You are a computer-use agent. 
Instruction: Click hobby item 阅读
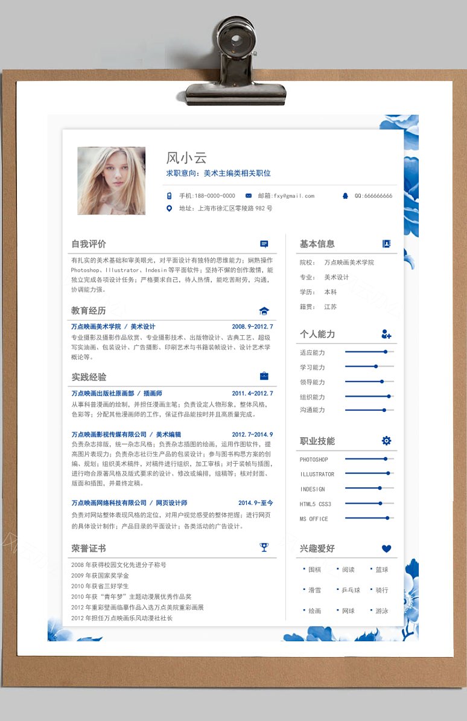[348, 569]
